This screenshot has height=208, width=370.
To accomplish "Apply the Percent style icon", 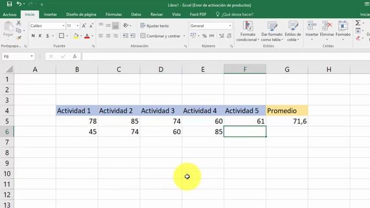I will 204,36.
